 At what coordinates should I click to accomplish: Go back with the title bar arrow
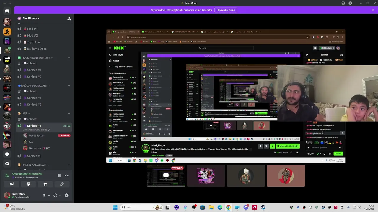(x=4, y=3)
